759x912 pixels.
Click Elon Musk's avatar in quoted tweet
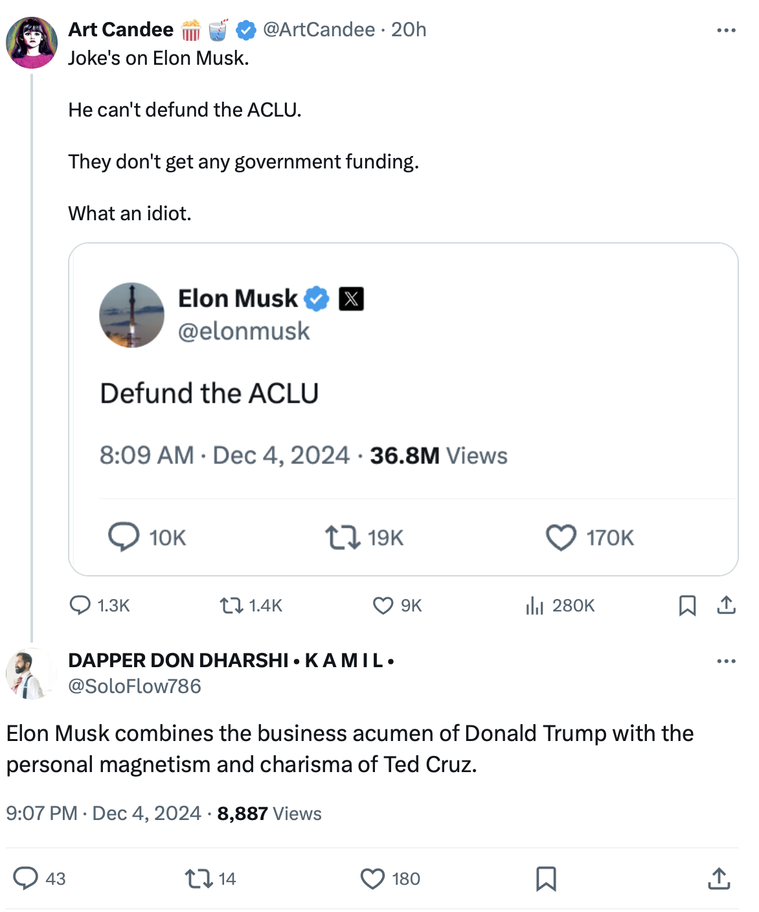pos(131,315)
